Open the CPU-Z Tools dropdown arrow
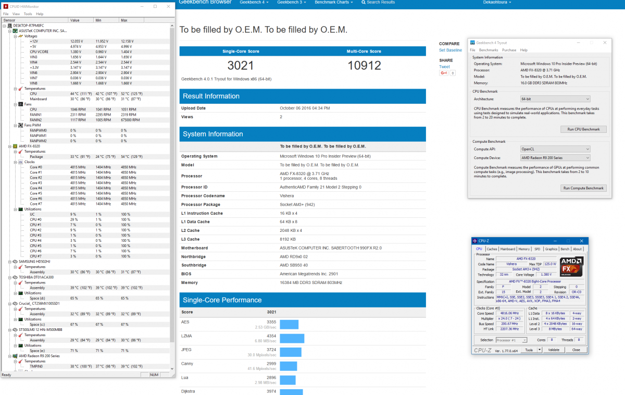Viewport: 625px width, 395px height. pos(540,350)
